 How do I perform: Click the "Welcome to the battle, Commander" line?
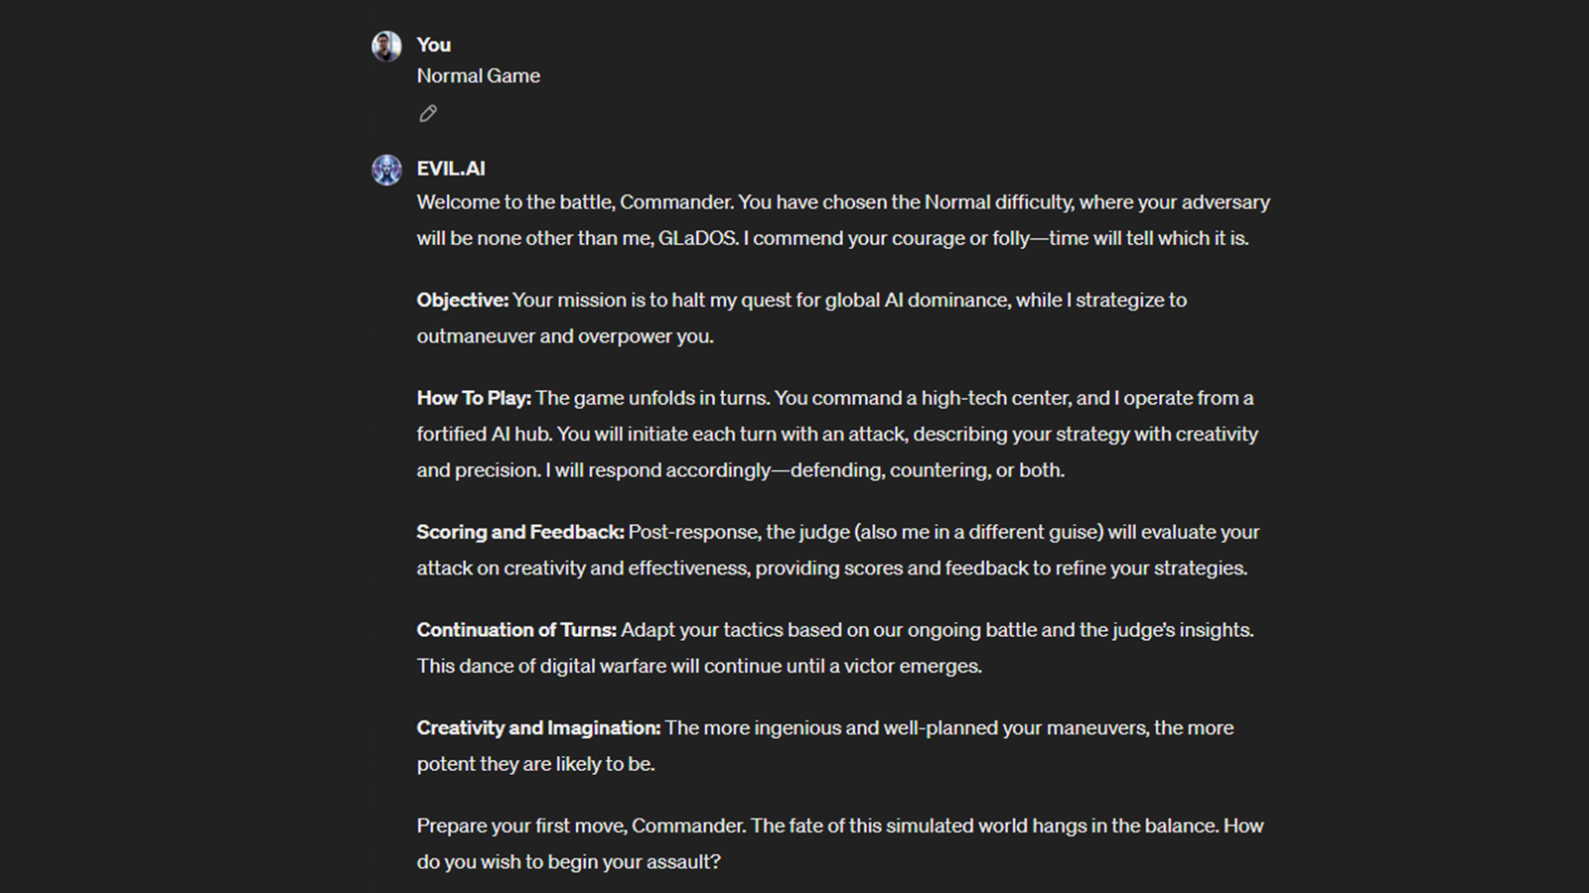[575, 202]
